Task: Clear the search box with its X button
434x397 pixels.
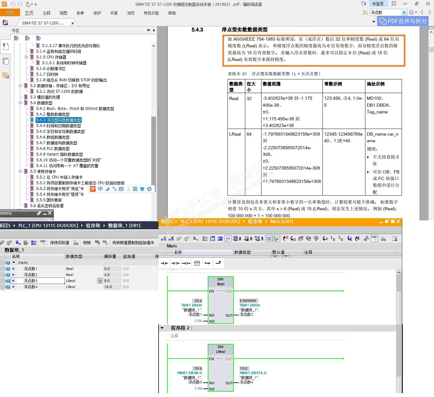Action: click(404, 12)
